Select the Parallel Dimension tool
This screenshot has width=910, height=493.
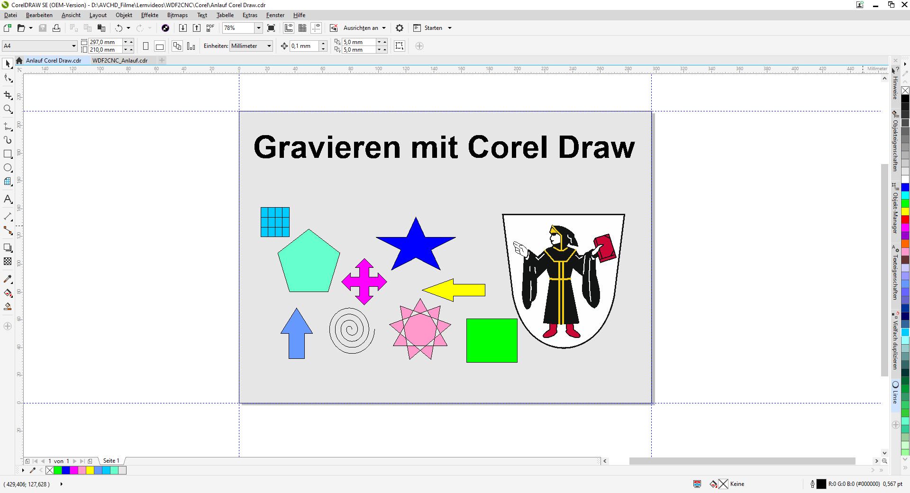click(8, 217)
